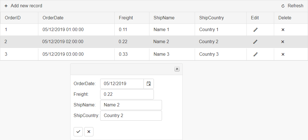Click the edit pencil for order 1
308x140 pixels.
pos(255,30)
